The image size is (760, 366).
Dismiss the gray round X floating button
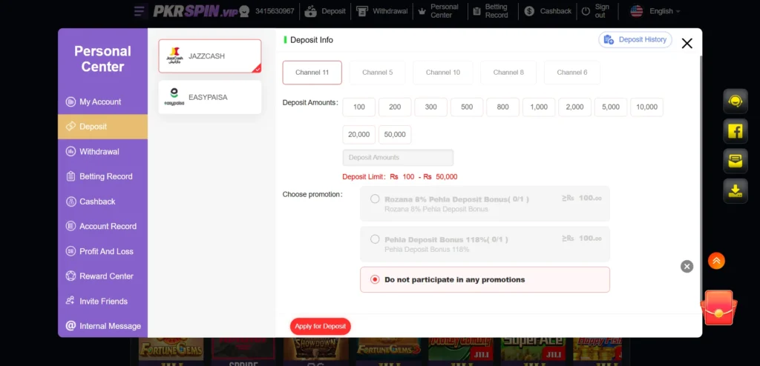[687, 266]
